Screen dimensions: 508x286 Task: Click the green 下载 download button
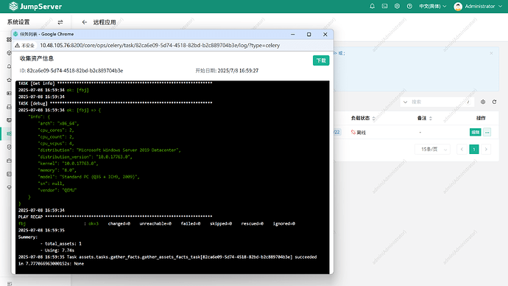[x=321, y=60]
